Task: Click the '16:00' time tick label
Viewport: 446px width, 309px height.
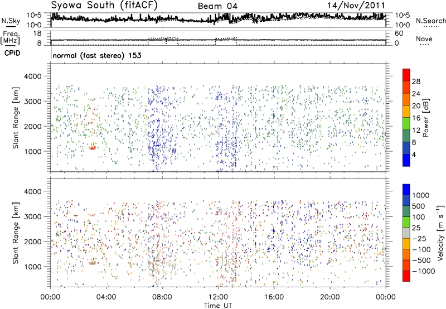Action: (x=274, y=297)
